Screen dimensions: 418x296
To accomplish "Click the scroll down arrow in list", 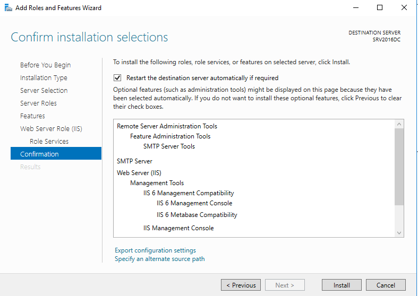I will [399, 232].
